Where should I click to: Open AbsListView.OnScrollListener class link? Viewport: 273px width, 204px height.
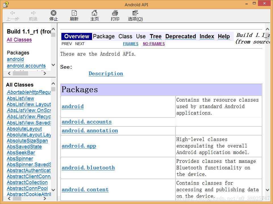click(29, 110)
